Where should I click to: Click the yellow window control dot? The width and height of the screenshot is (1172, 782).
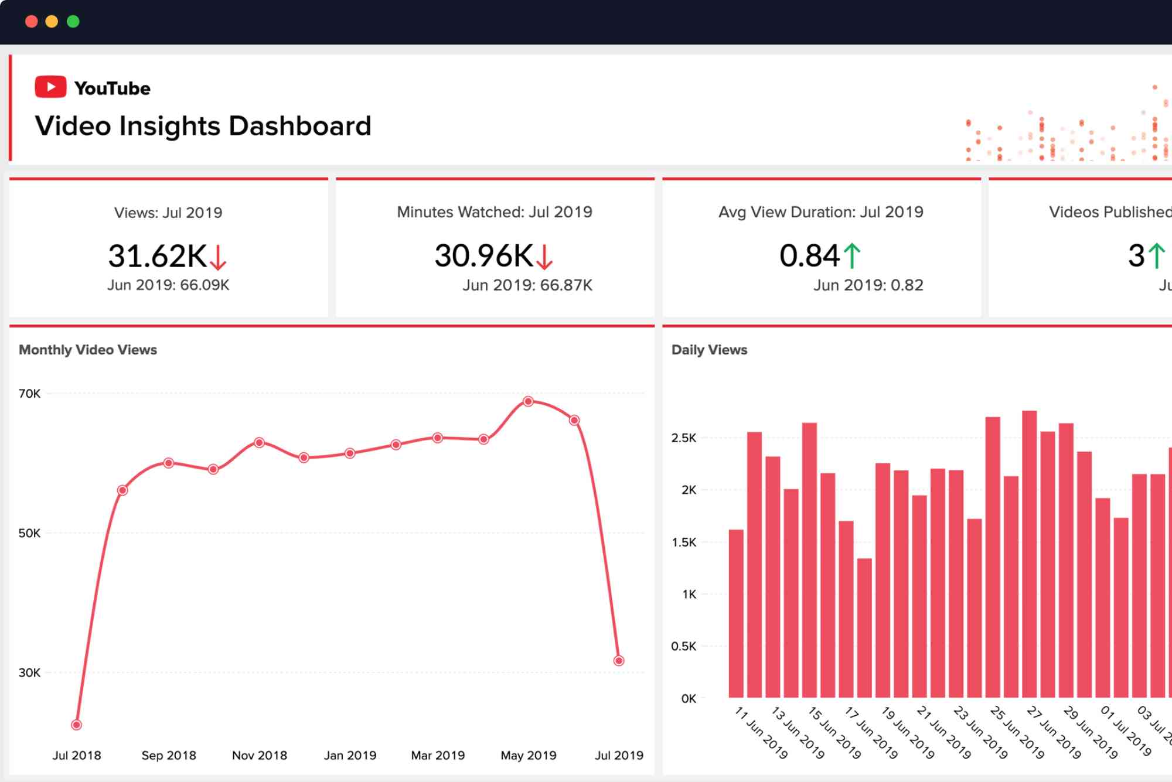click(x=51, y=20)
